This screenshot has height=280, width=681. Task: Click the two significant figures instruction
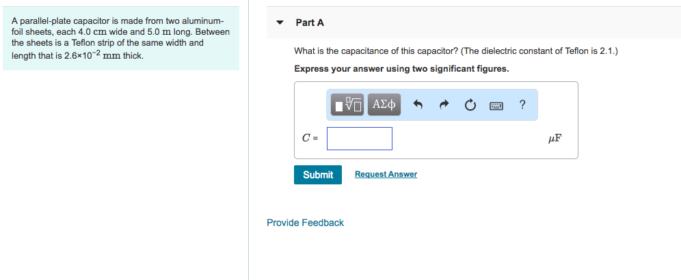click(401, 69)
